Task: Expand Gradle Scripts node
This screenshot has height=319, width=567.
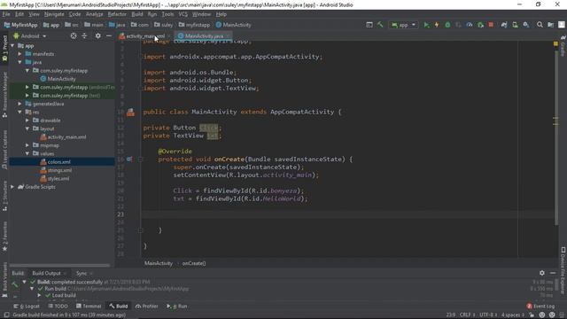Action: 12,187
